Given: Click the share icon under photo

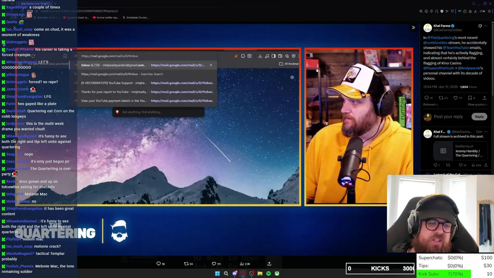Looking at the screenshot, I should click(x=269, y=264).
